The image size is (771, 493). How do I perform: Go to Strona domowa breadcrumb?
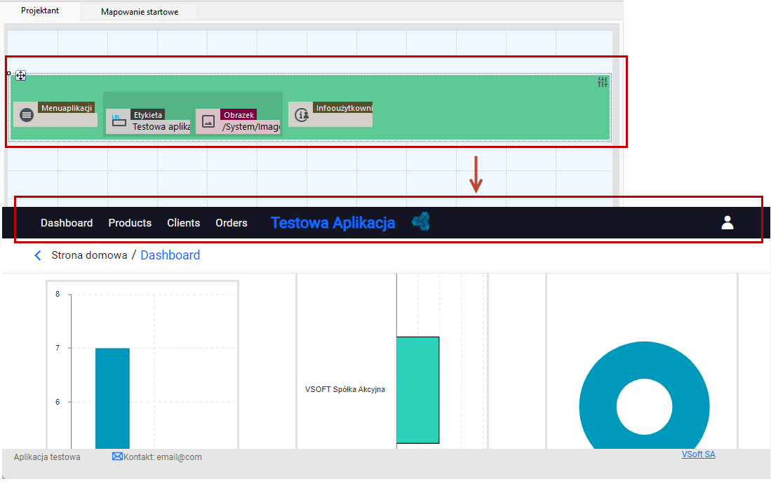tap(90, 255)
